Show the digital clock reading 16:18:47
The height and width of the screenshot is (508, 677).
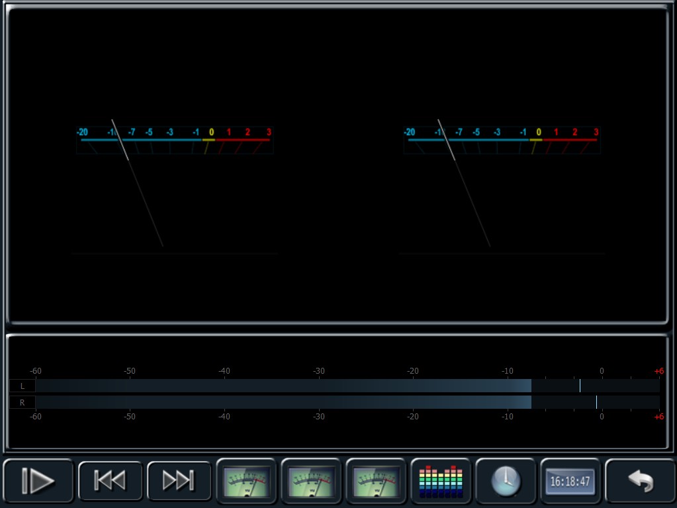[x=570, y=481]
